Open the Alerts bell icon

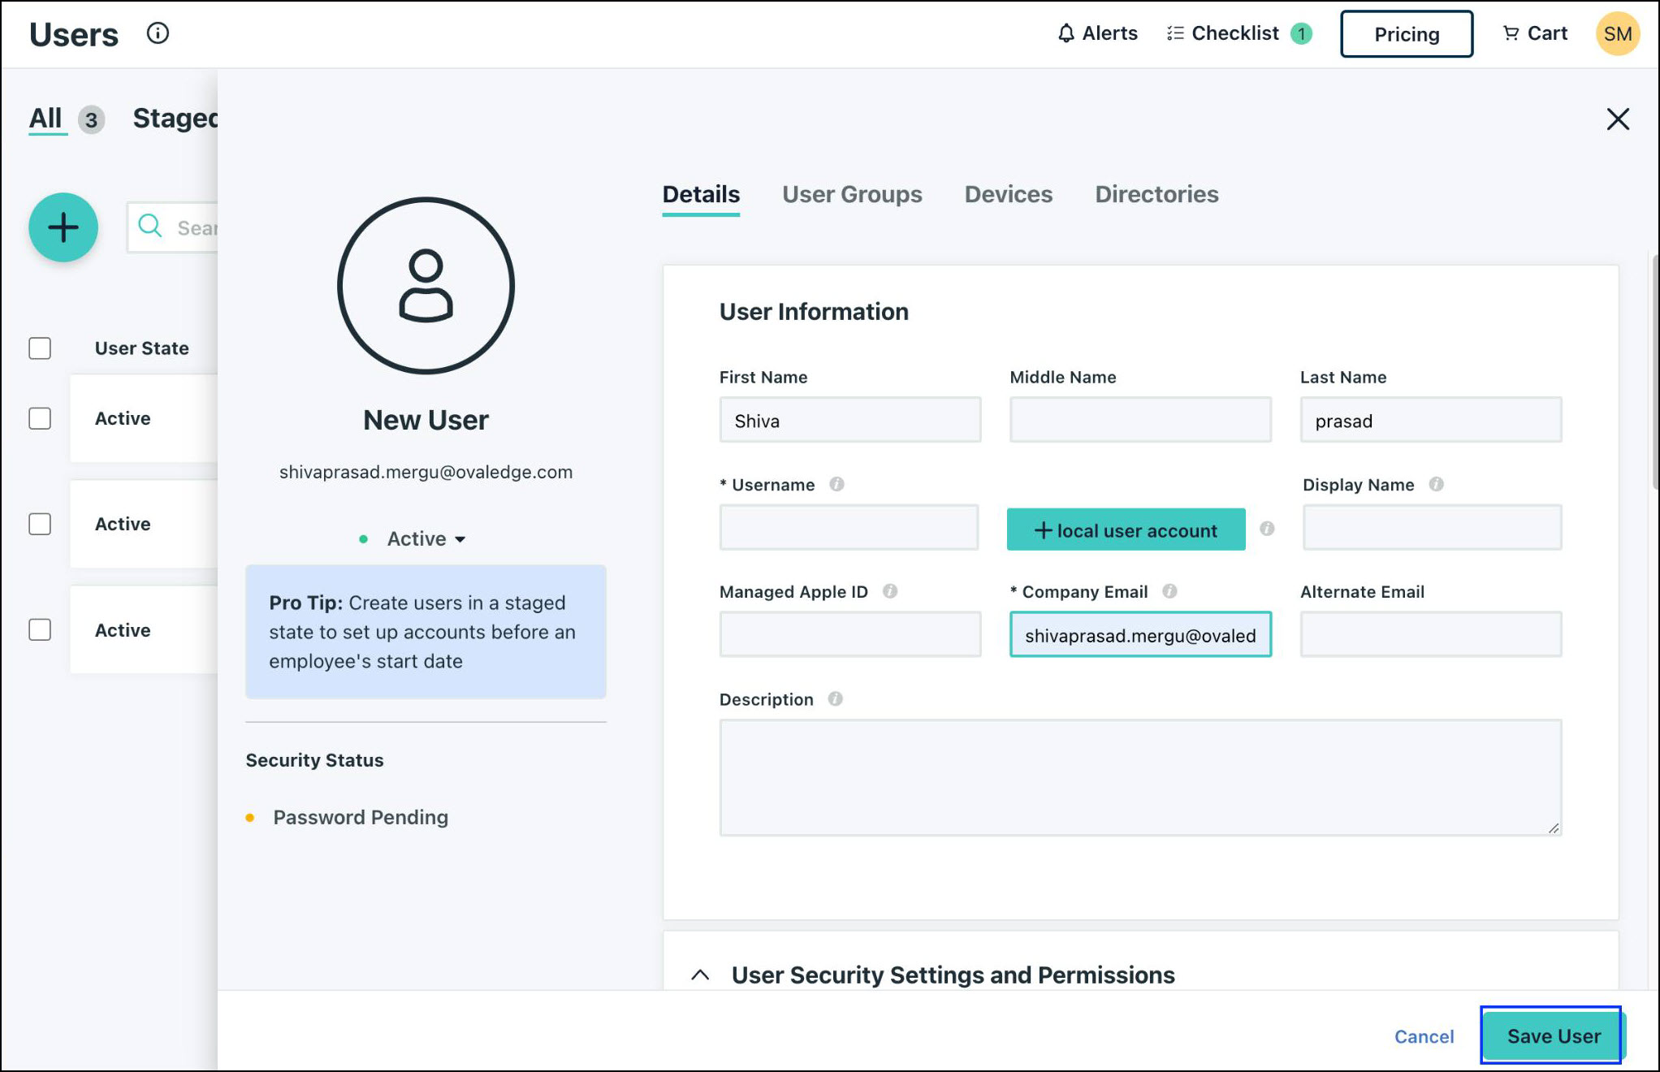(1066, 33)
